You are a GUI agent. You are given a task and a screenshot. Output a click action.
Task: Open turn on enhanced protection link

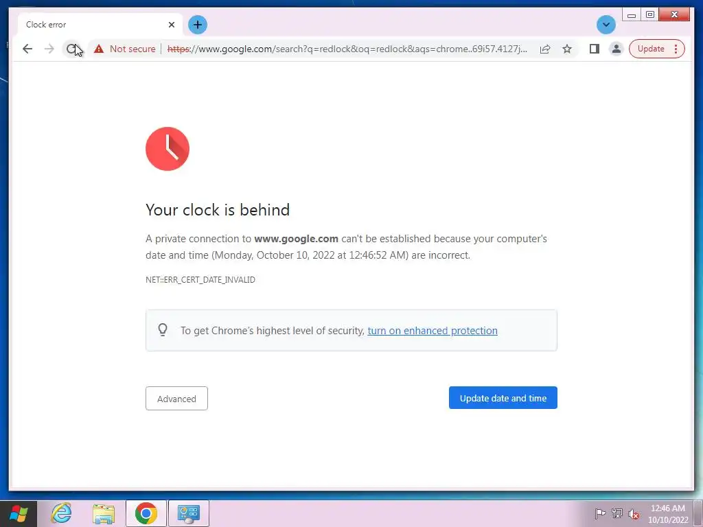433,331
